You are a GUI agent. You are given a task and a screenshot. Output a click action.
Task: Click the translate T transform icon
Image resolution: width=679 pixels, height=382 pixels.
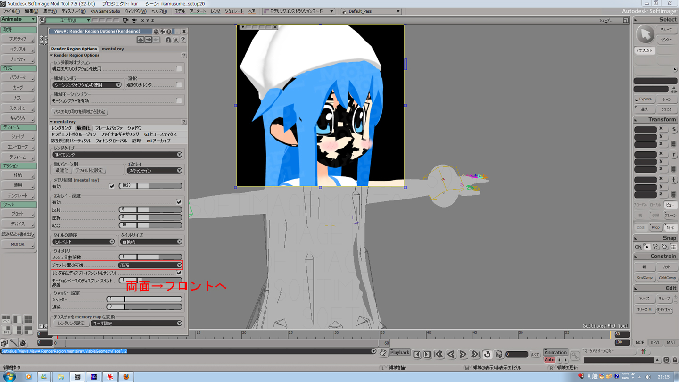[x=674, y=180]
